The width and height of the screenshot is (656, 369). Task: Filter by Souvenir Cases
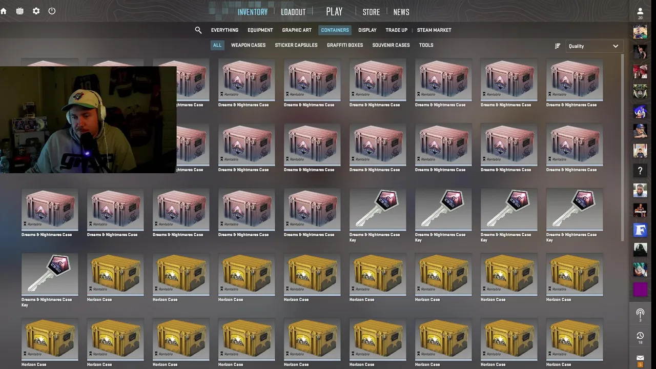391,45
